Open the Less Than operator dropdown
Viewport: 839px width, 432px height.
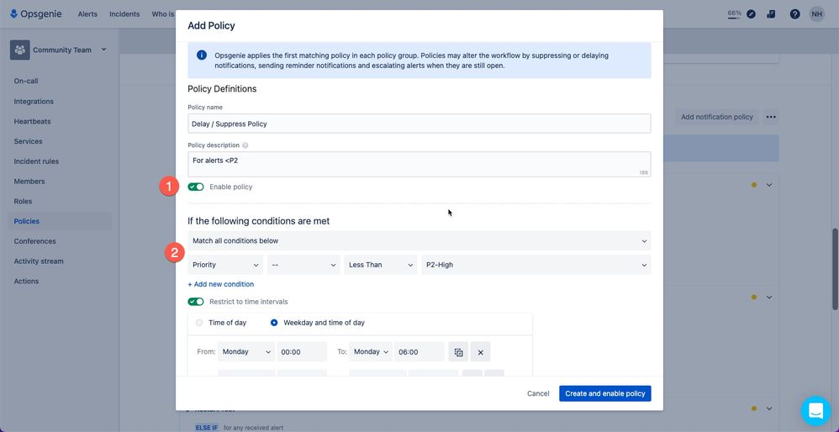pyautogui.click(x=381, y=265)
